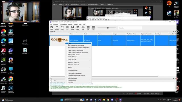Sort by the Serial column header
Screen dimensions: 182x102
90,34
